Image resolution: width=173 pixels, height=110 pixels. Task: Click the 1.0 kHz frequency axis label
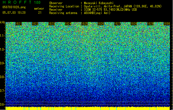2,50
